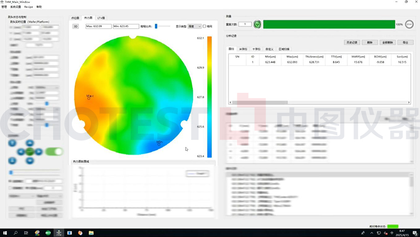Click the down arrow jog button

[x=30, y=160]
